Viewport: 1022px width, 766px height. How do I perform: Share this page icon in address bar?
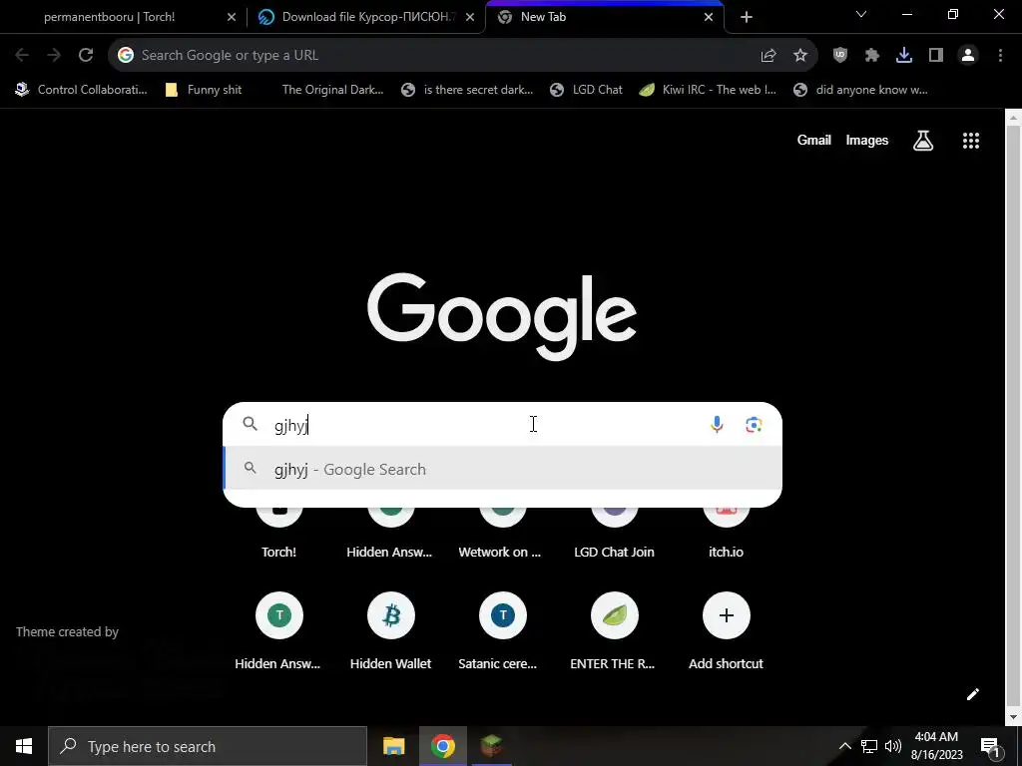coord(768,56)
